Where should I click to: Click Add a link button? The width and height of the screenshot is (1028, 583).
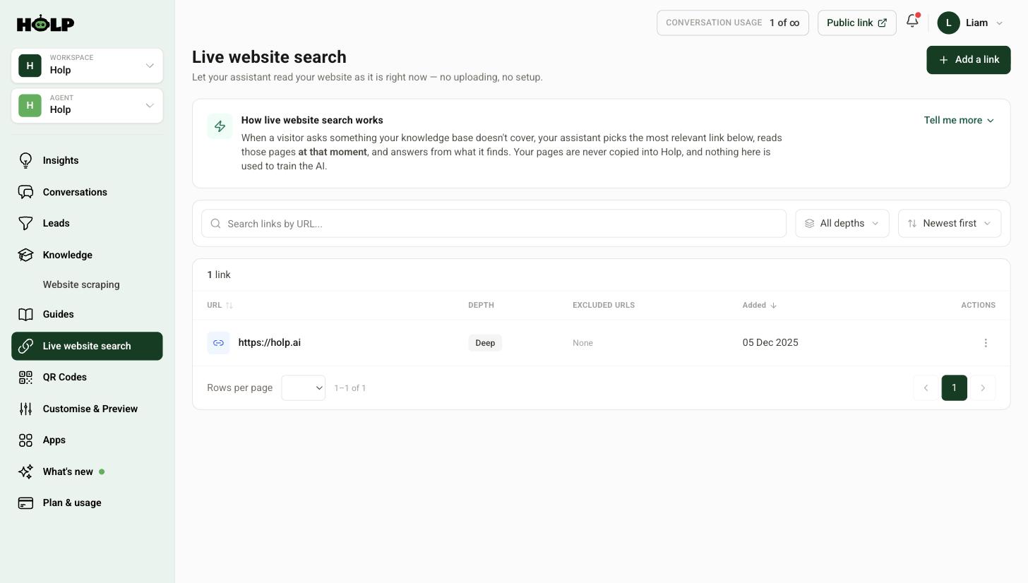(969, 60)
